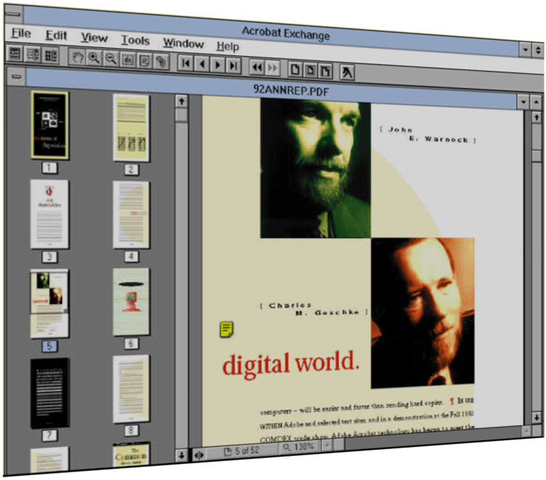
Task: Click the Go Back double-arrow button
Action: (257, 66)
